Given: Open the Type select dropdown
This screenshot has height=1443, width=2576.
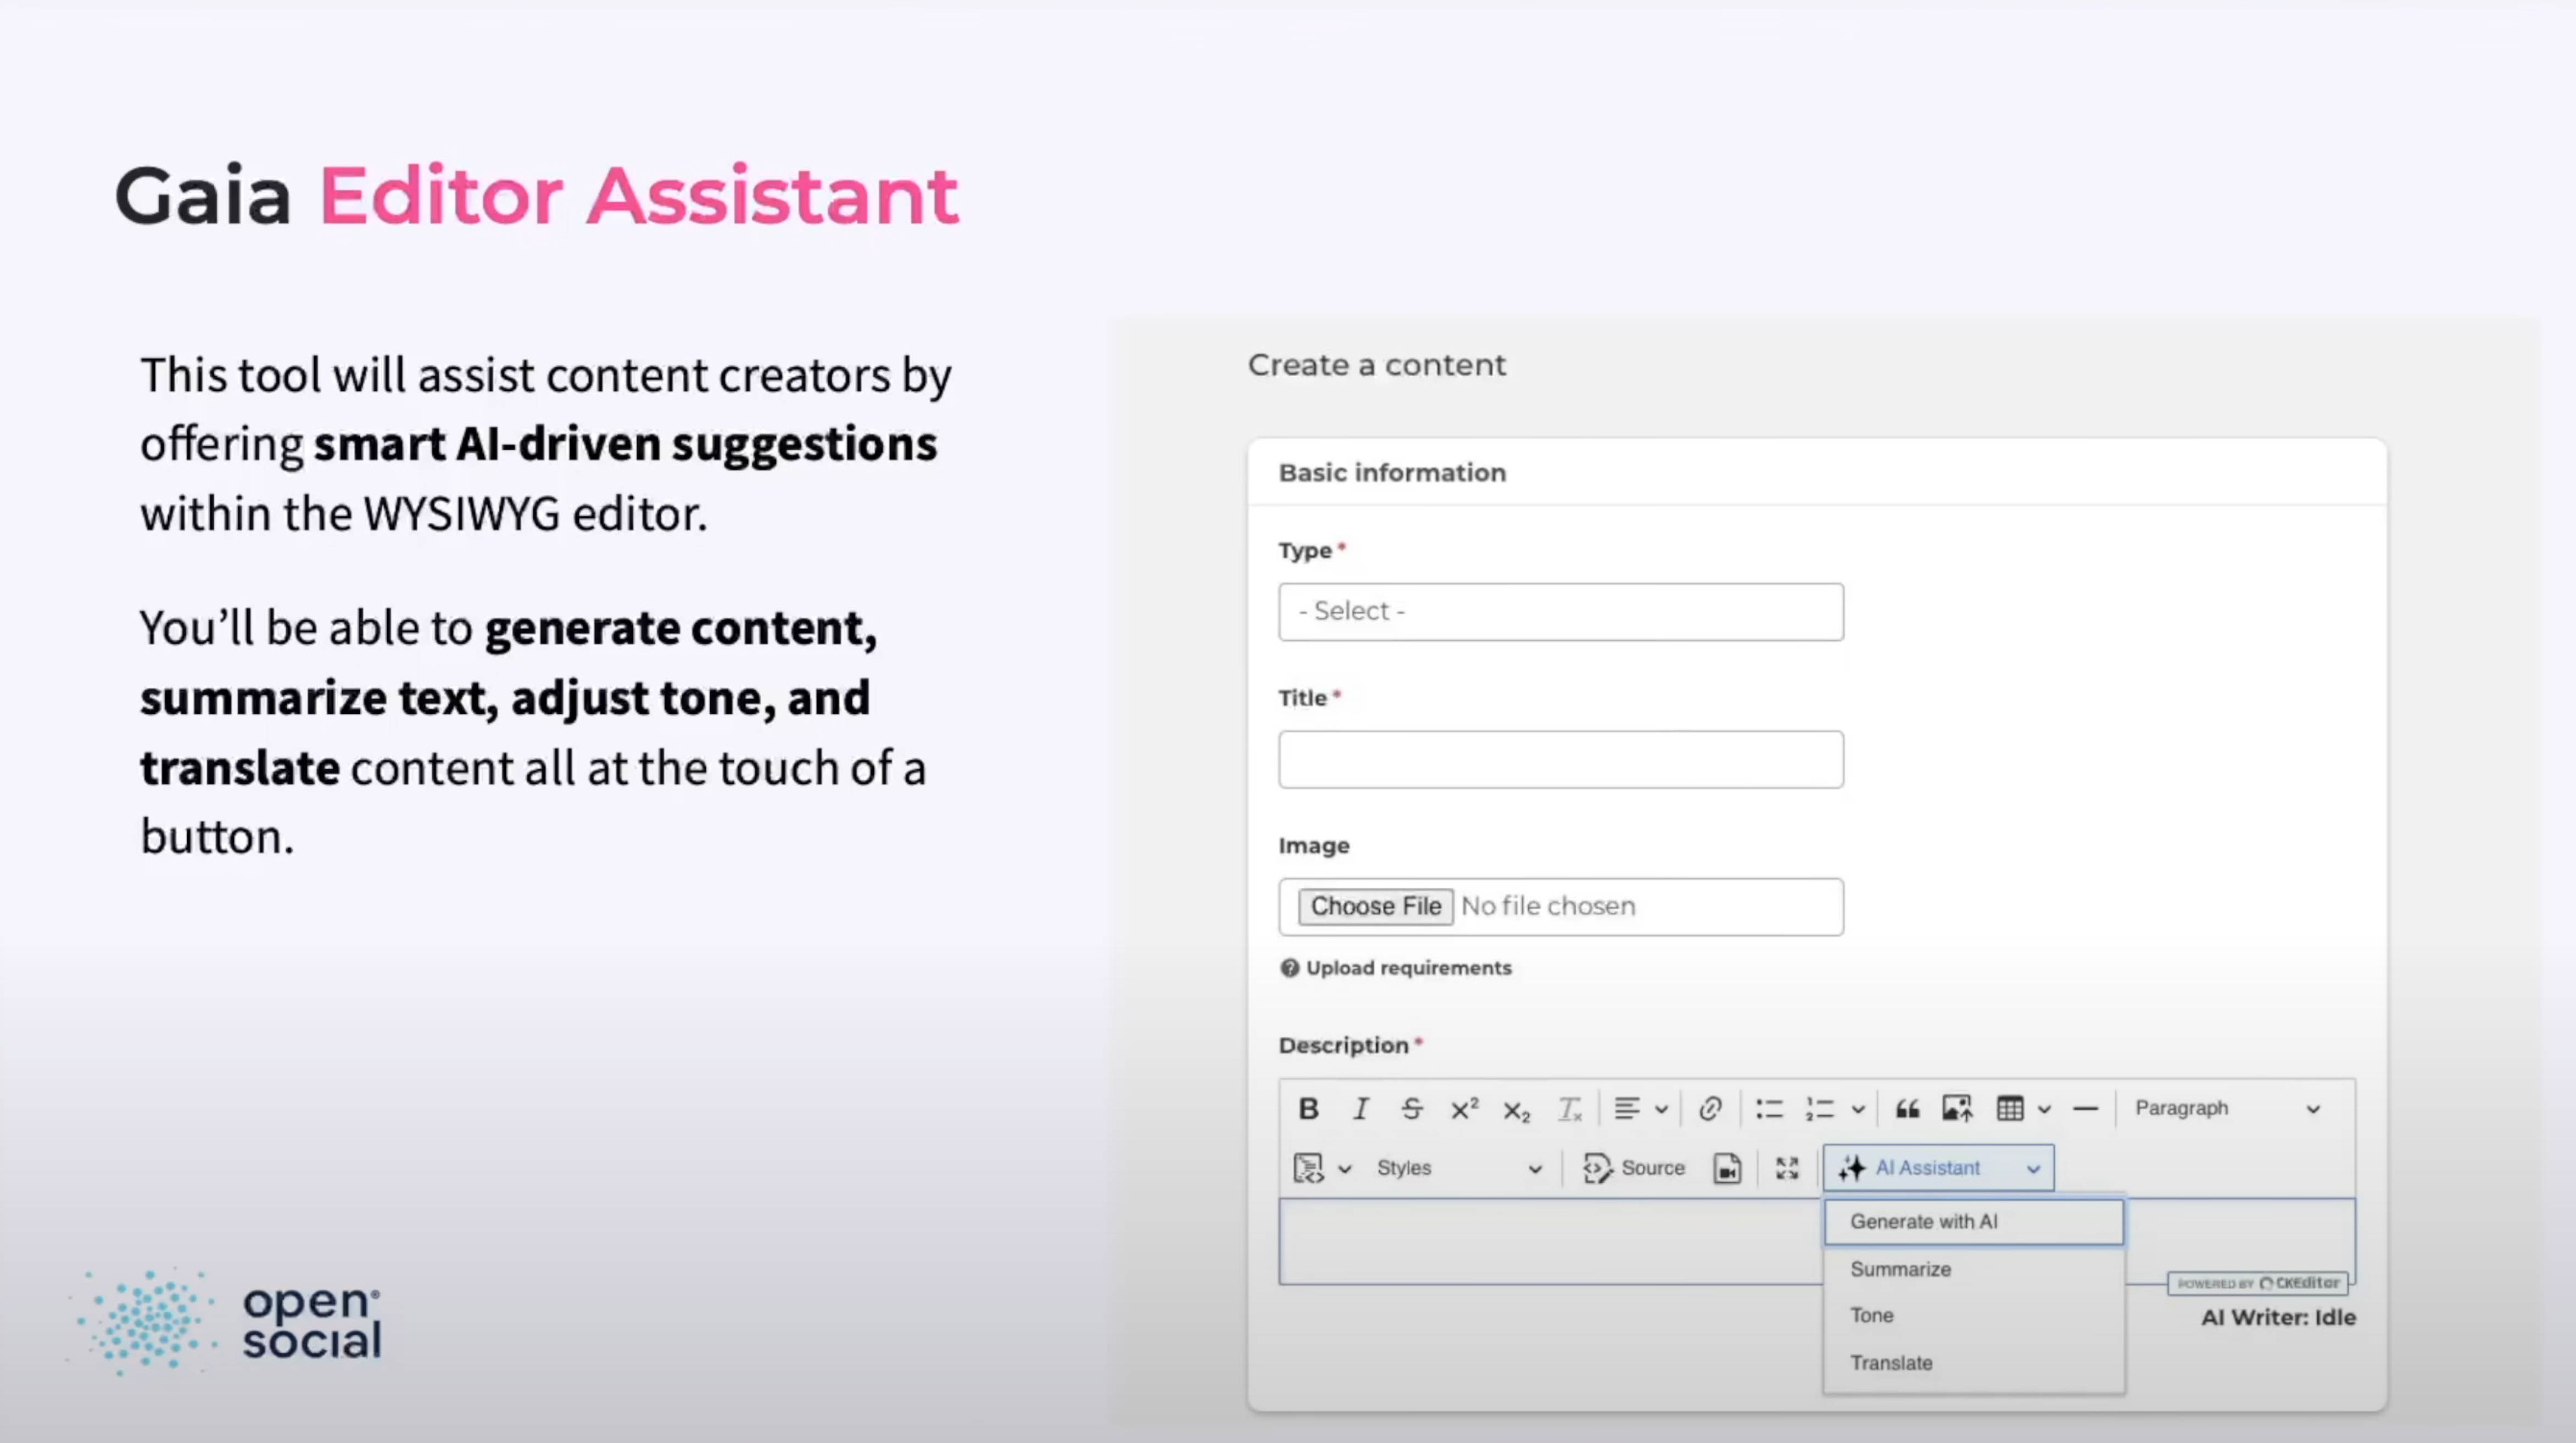Looking at the screenshot, I should 1560,611.
